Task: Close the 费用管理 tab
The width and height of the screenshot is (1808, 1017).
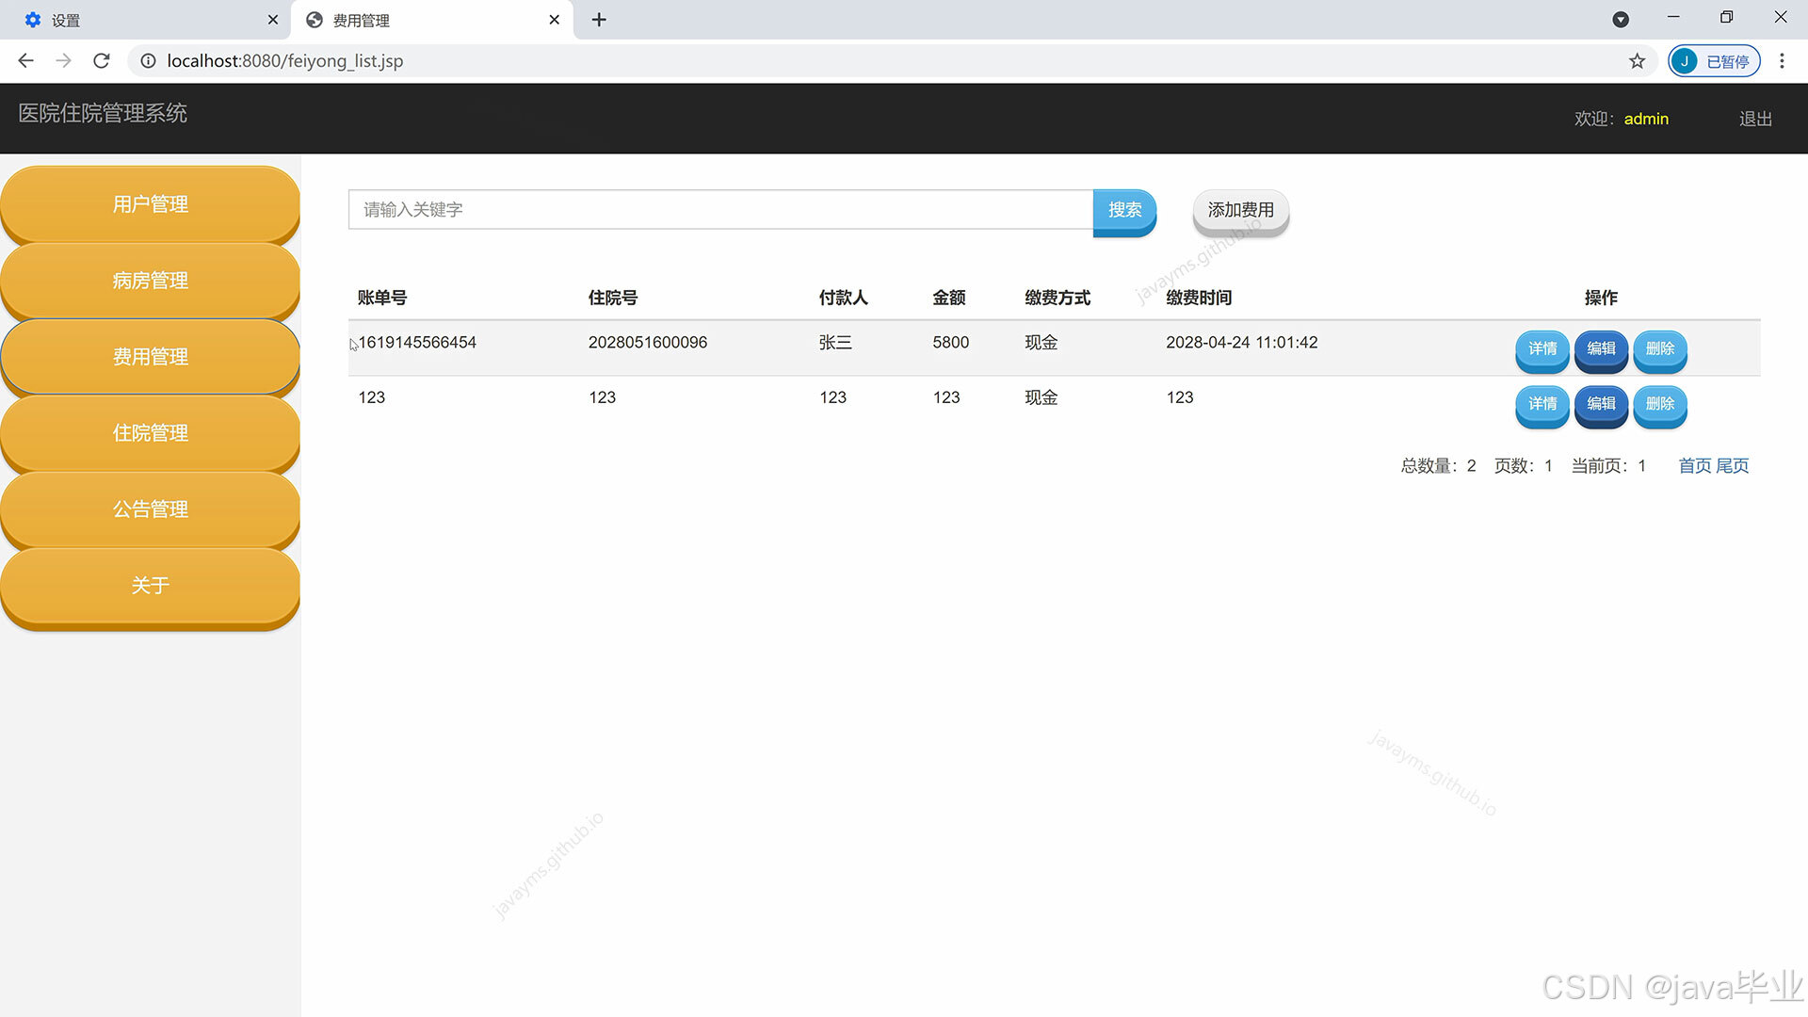Action: pos(555,20)
